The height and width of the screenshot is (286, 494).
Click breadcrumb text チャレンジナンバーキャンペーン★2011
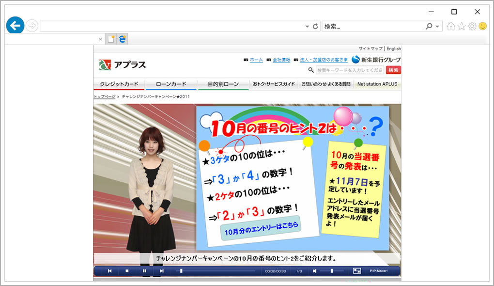(x=155, y=96)
